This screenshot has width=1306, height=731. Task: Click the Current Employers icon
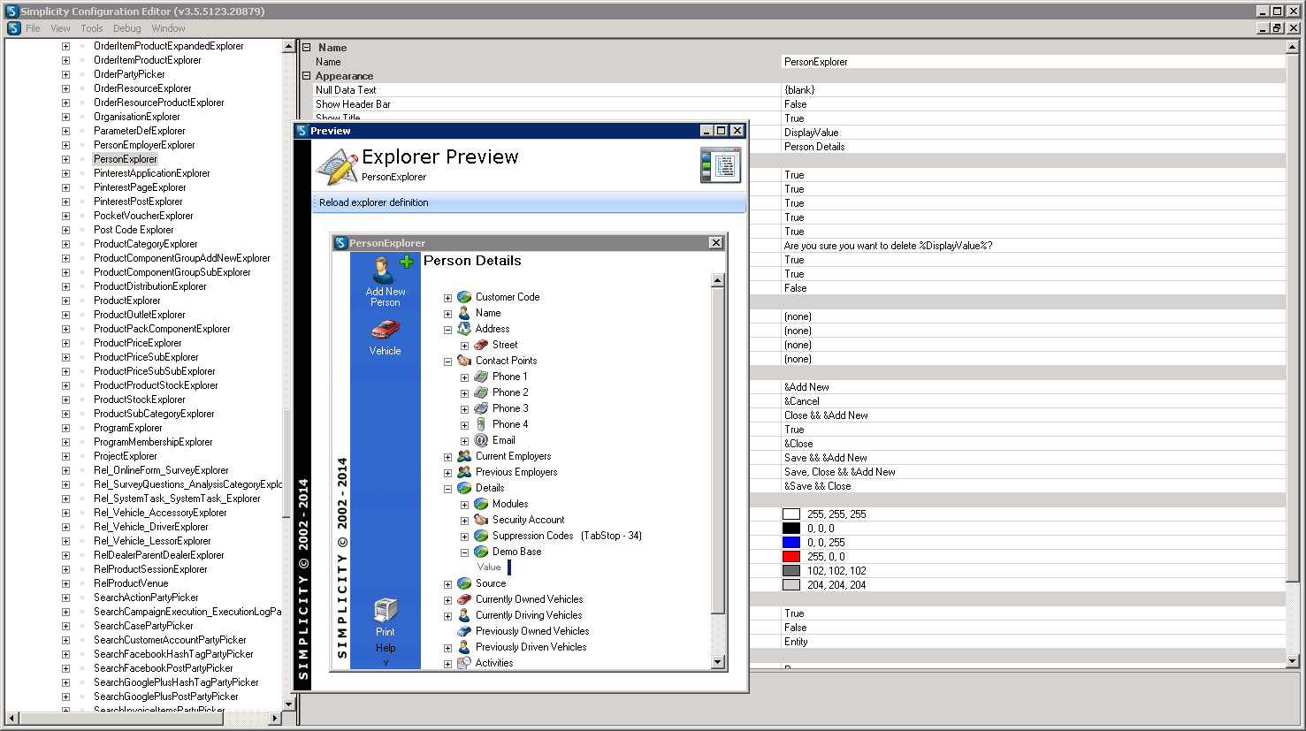[464, 456]
